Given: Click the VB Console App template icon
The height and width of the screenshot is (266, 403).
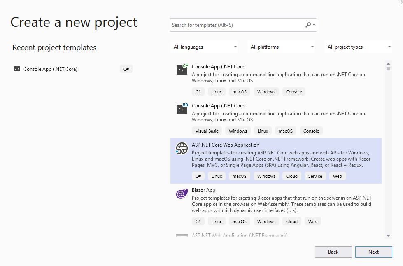Looking at the screenshot, I should [182, 108].
